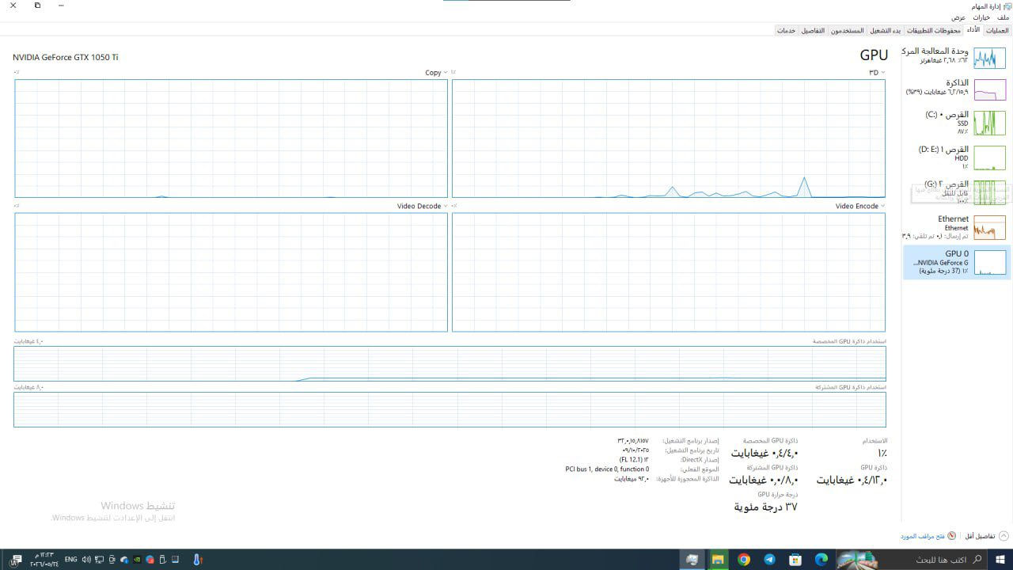
Task: Open the notification center icon
Action: coord(17,560)
